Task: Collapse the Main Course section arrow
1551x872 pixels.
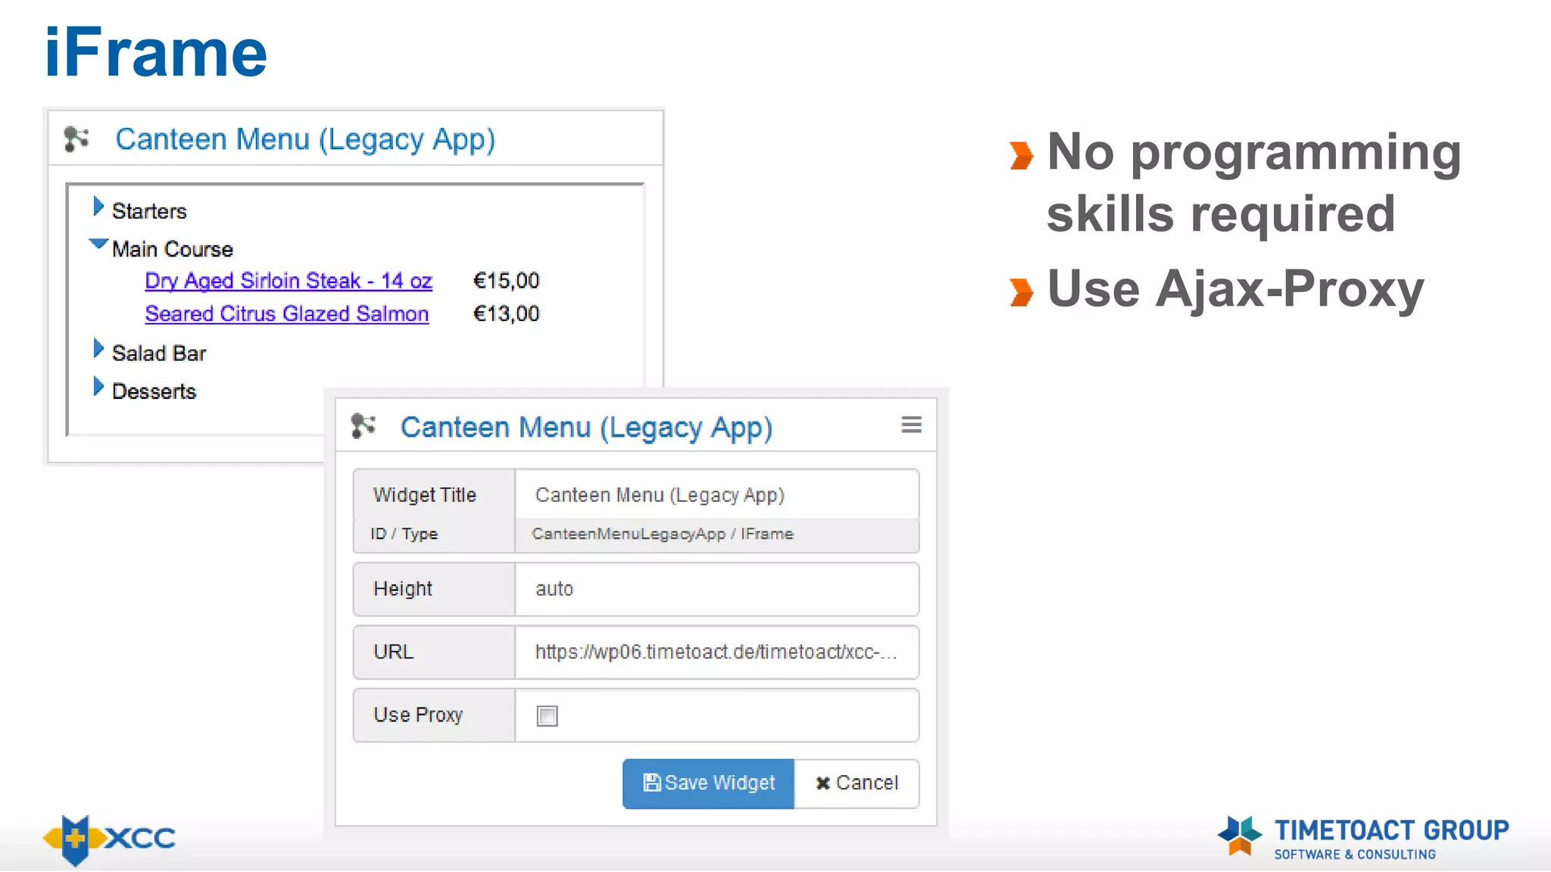Action: click(98, 244)
